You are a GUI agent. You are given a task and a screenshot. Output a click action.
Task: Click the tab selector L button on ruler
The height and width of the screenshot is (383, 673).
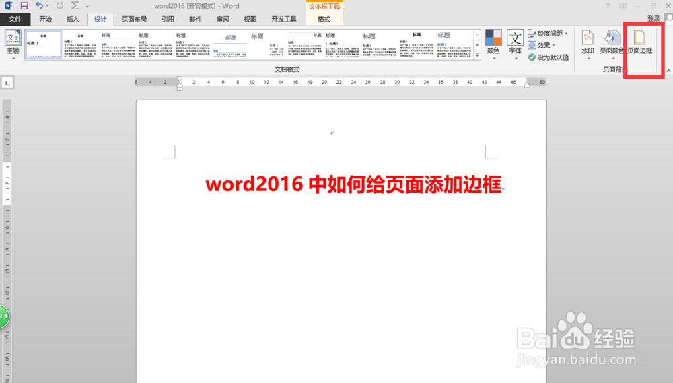[7, 83]
